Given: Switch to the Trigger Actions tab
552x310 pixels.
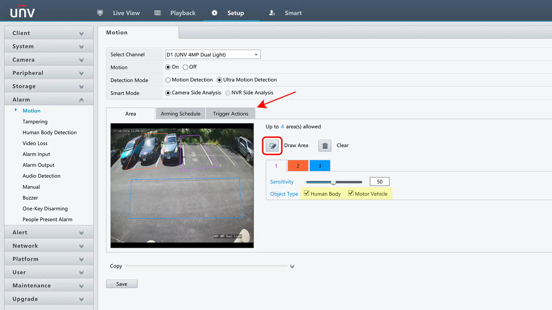Looking at the screenshot, I should (x=231, y=113).
